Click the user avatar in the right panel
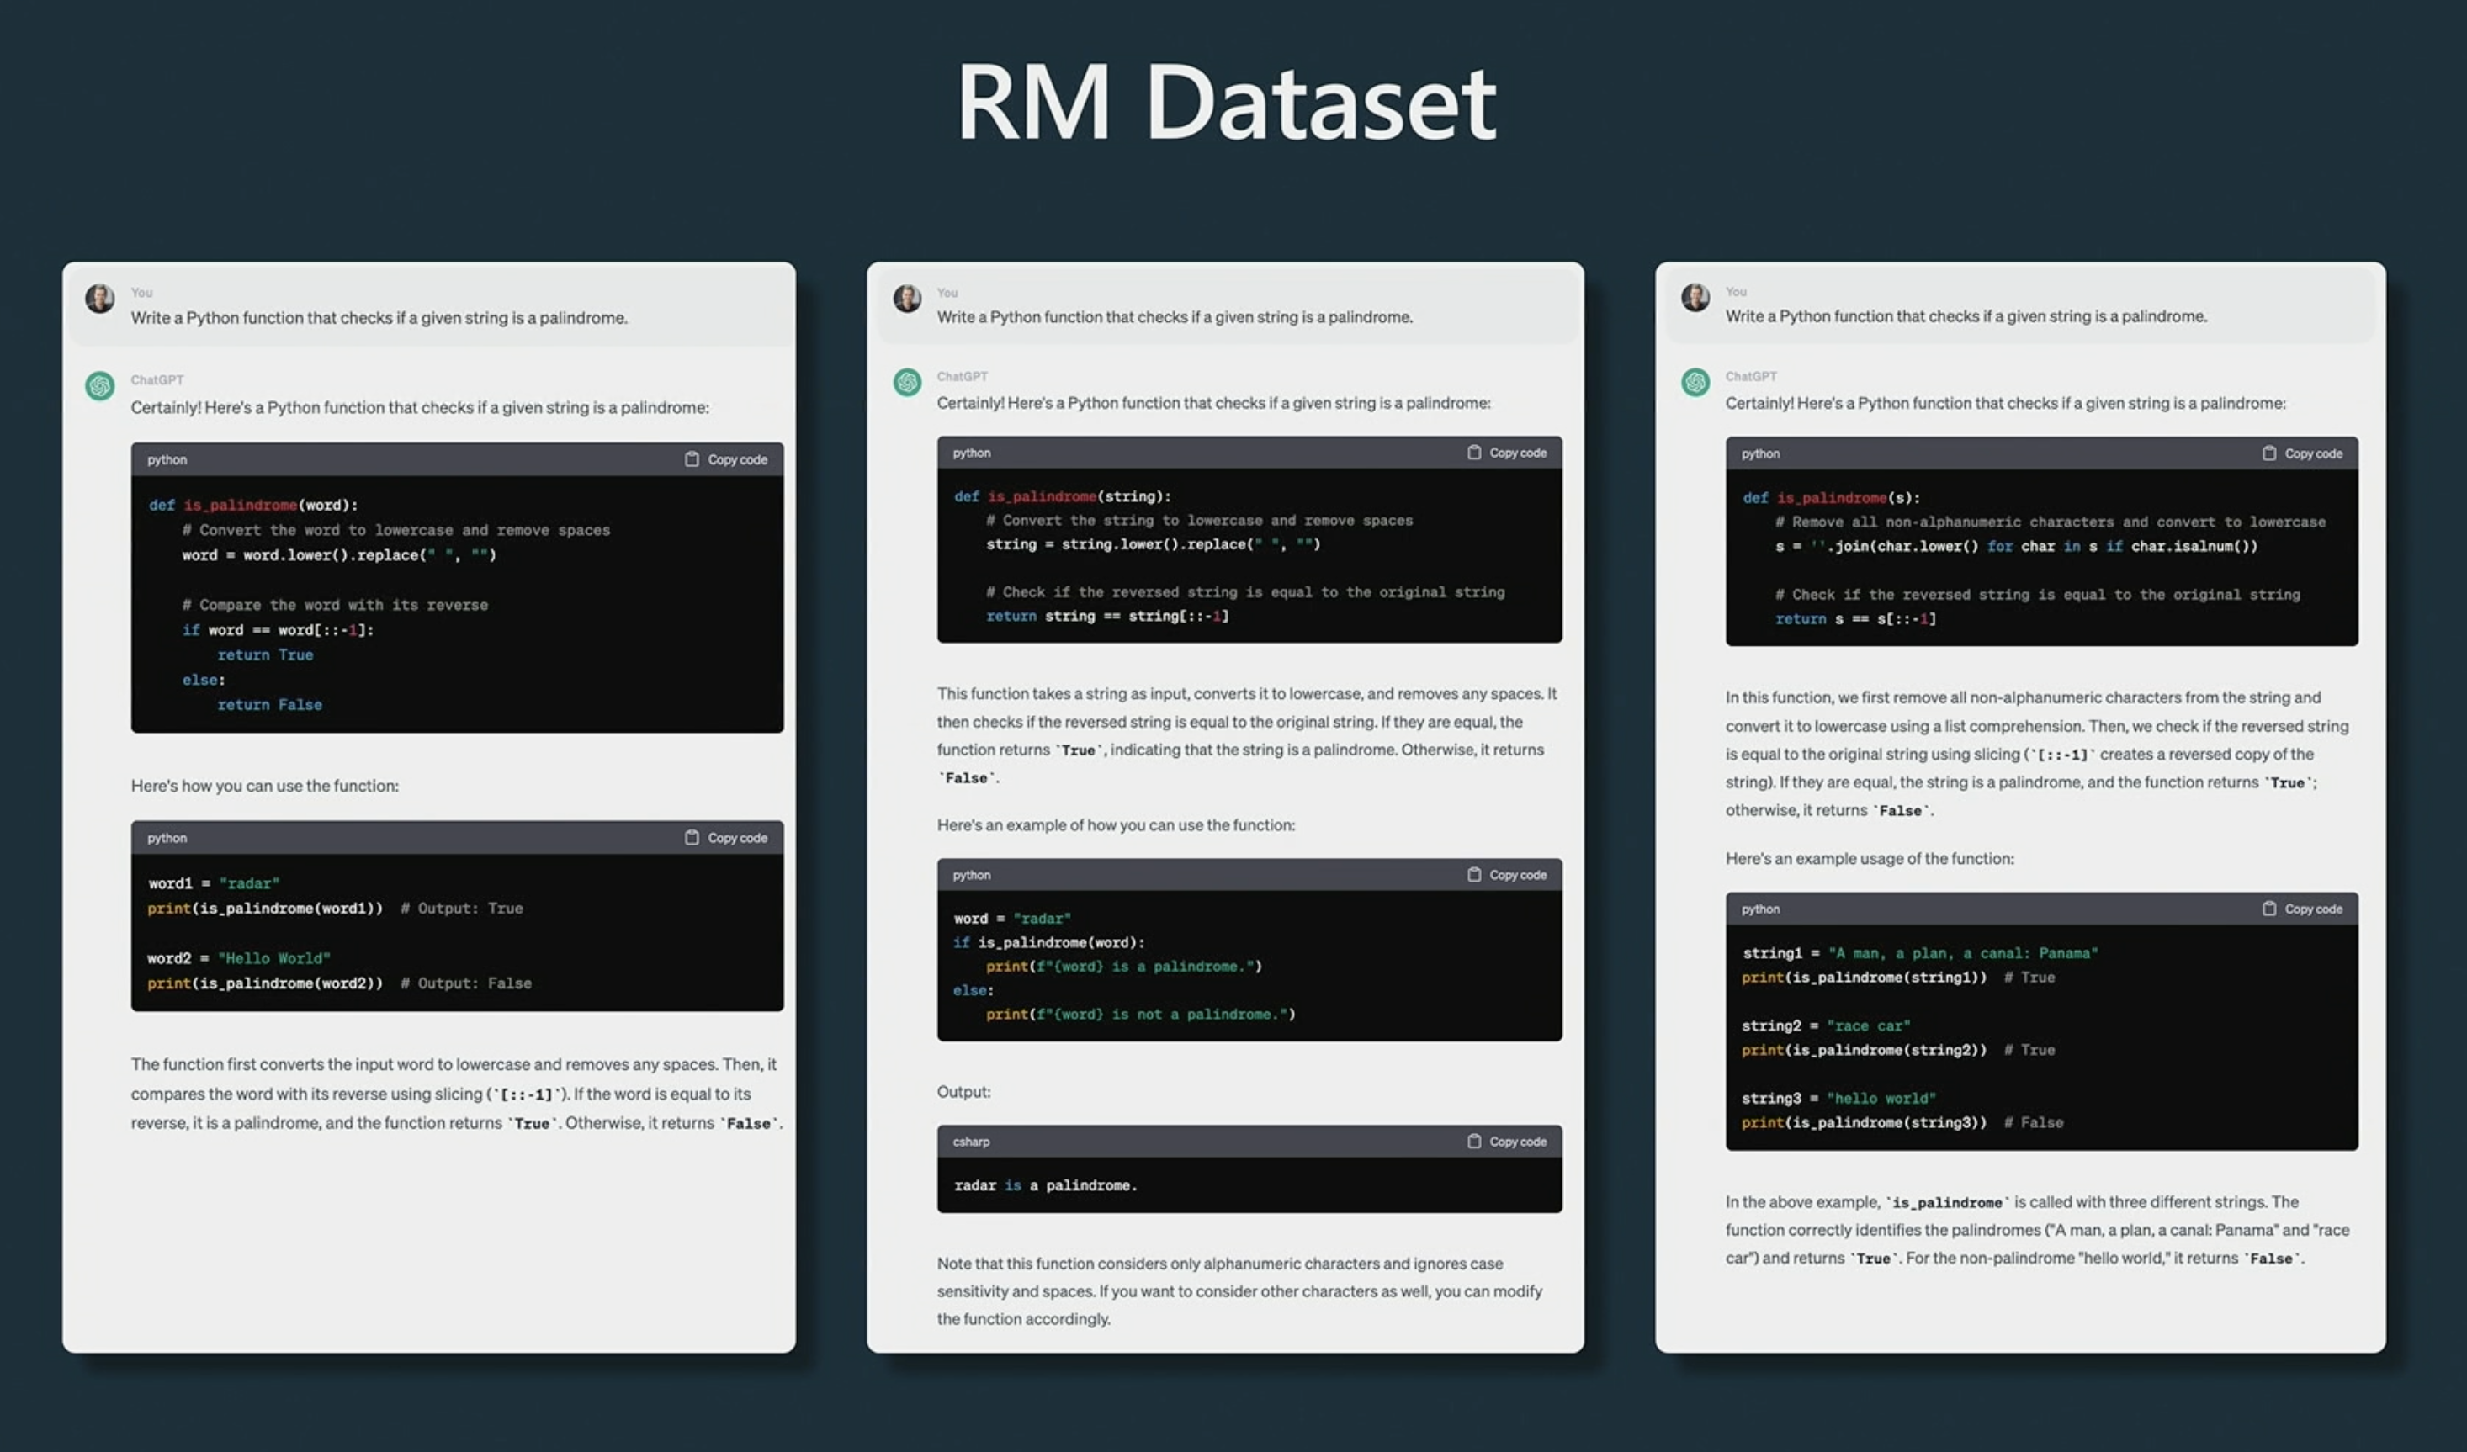 (x=1695, y=297)
